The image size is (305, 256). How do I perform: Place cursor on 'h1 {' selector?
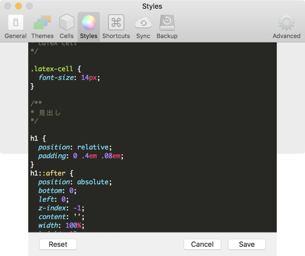(x=38, y=138)
